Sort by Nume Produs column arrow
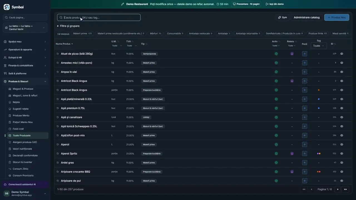This screenshot has height=200, width=356. (x=72, y=44)
